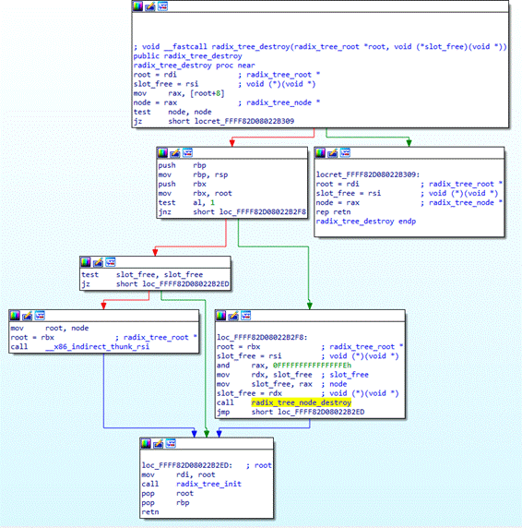Click the edit pencil icon on the top function node
This screenshot has height=528, width=522.
click(x=150, y=6)
